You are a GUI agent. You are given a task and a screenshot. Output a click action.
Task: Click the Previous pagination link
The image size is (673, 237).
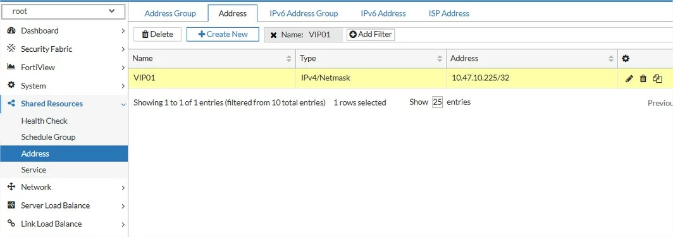pyautogui.click(x=660, y=103)
